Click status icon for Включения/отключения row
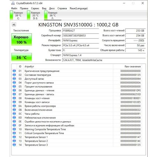 point(14,110)
